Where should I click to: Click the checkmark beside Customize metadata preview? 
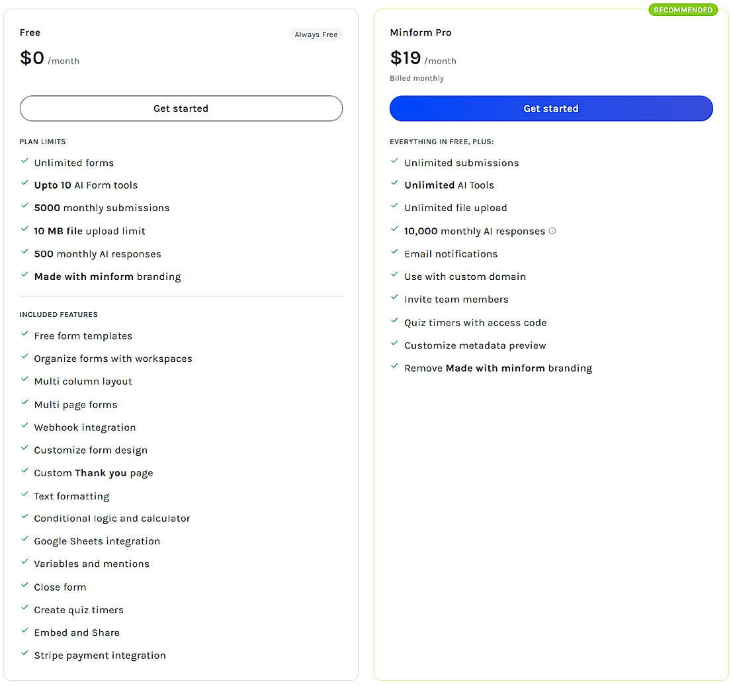pyautogui.click(x=394, y=343)
